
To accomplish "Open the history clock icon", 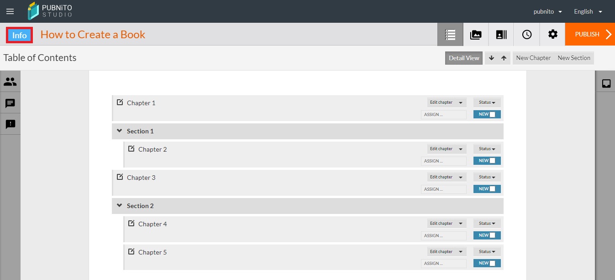I will point(527,35).
